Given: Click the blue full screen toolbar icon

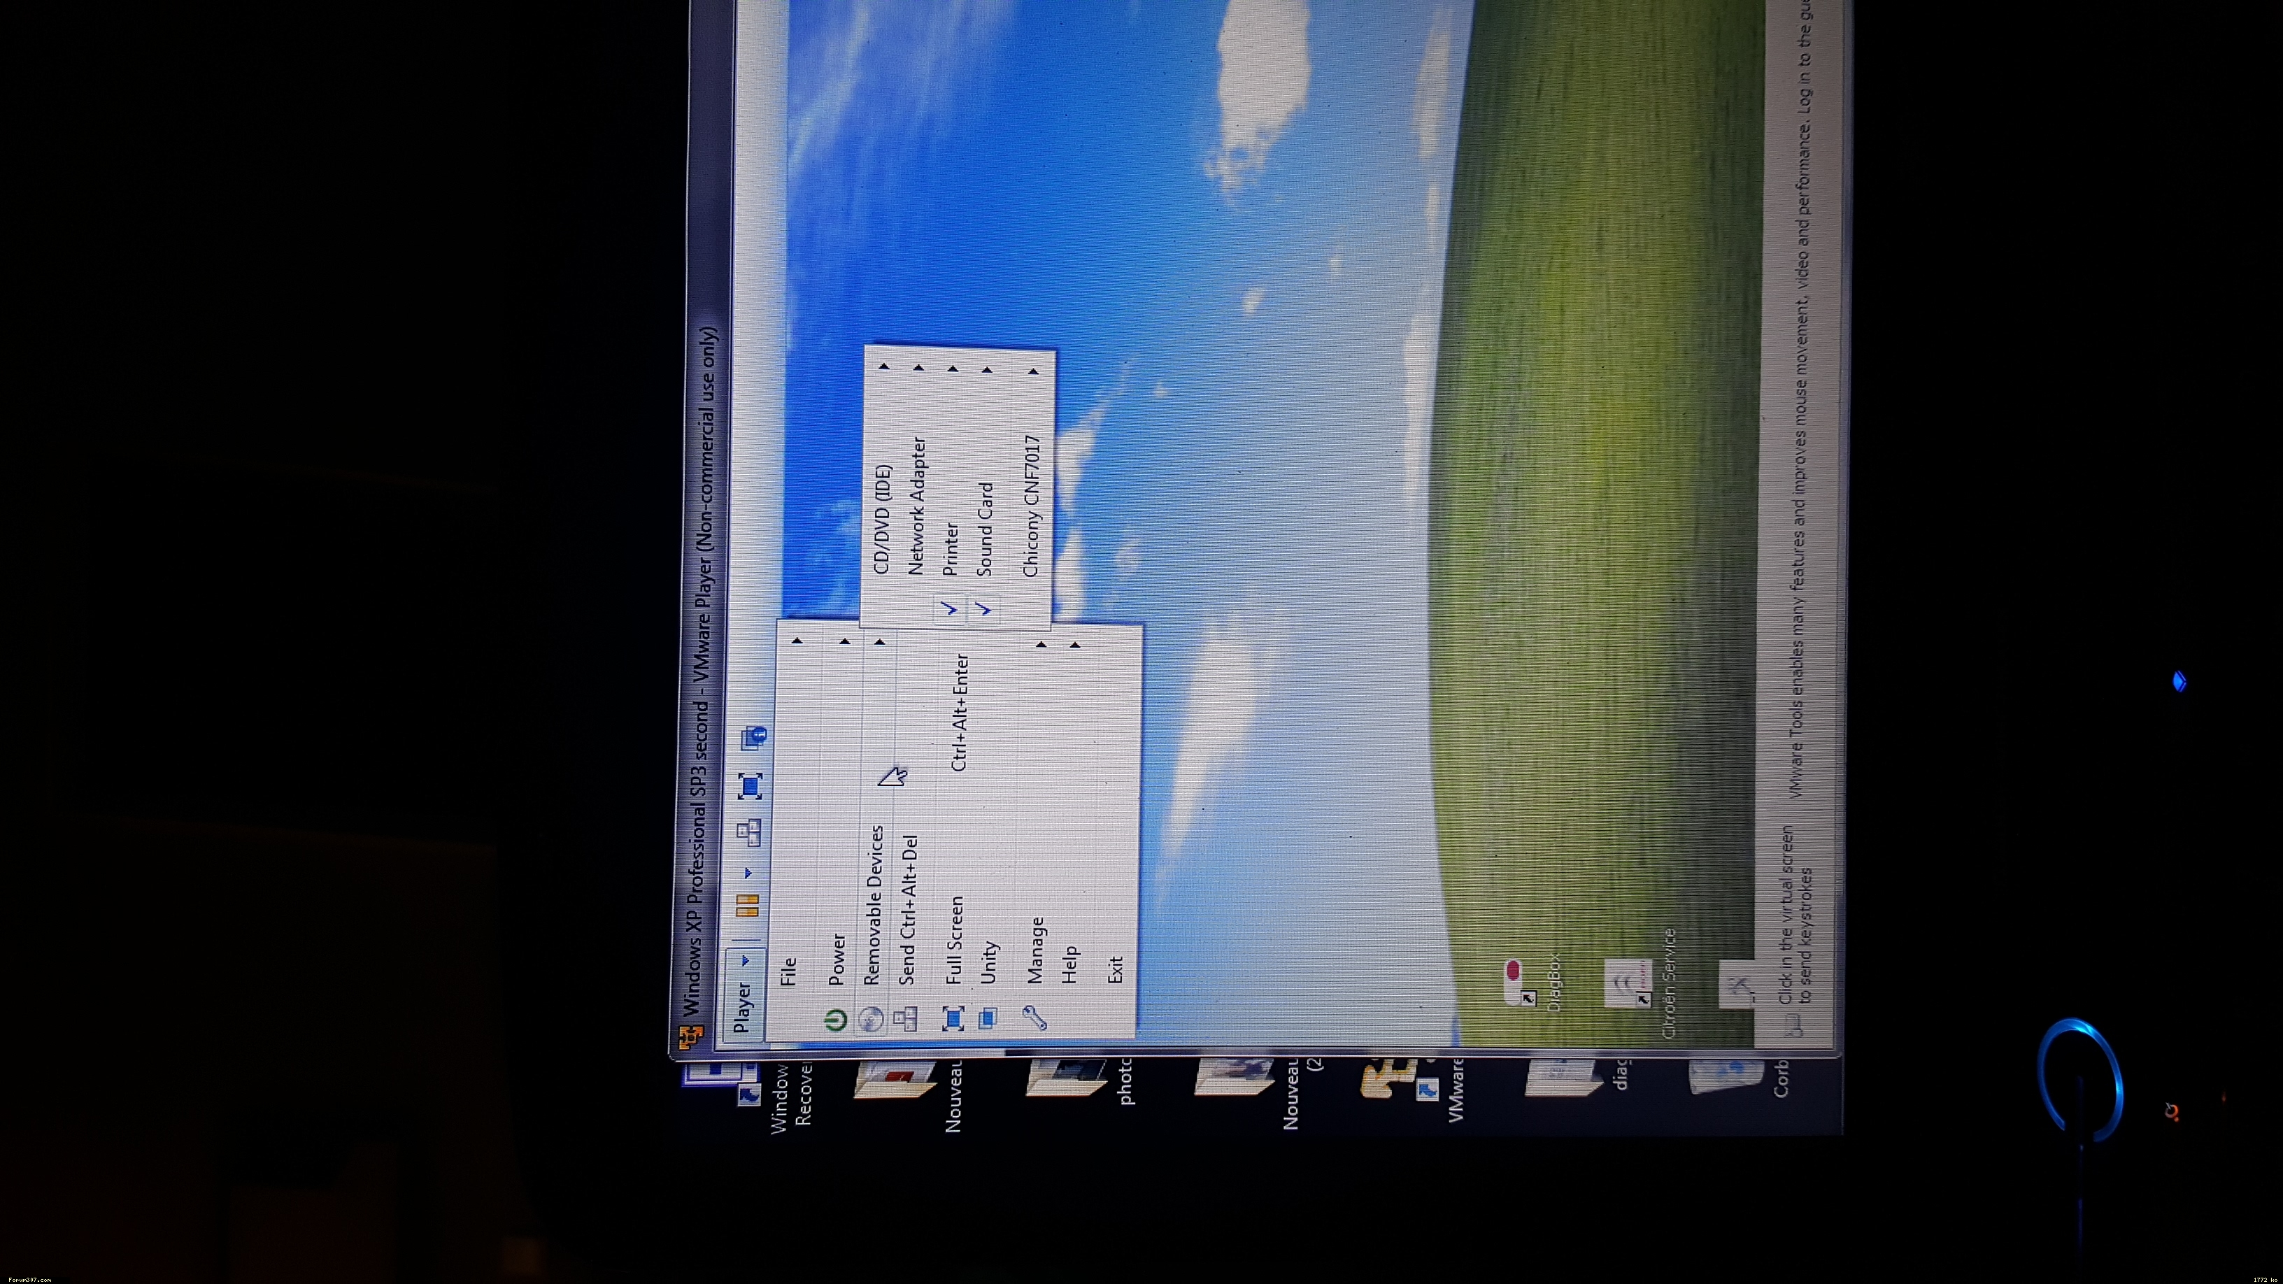Looking at the screenshot, I should (x=750, y=785).
